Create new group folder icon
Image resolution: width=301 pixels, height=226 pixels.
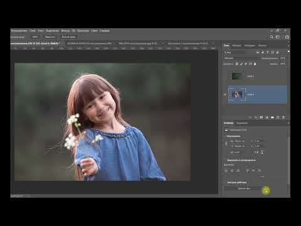(x=272, y=117)
